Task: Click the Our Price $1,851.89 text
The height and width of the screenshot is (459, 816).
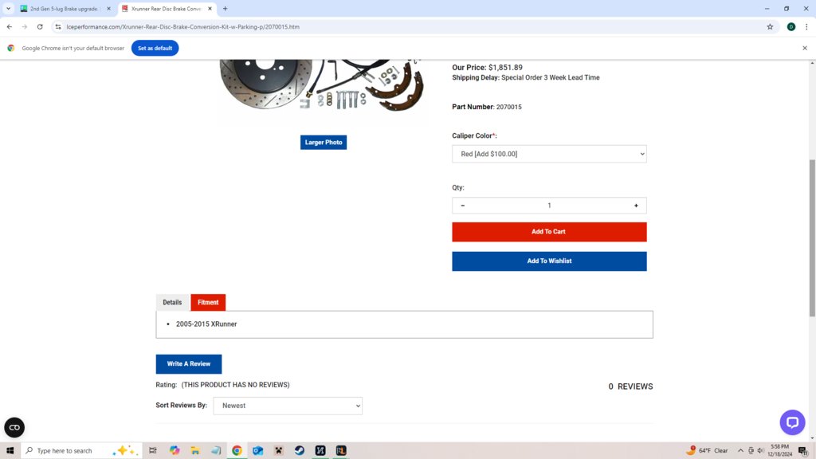Action: [487, 67]
